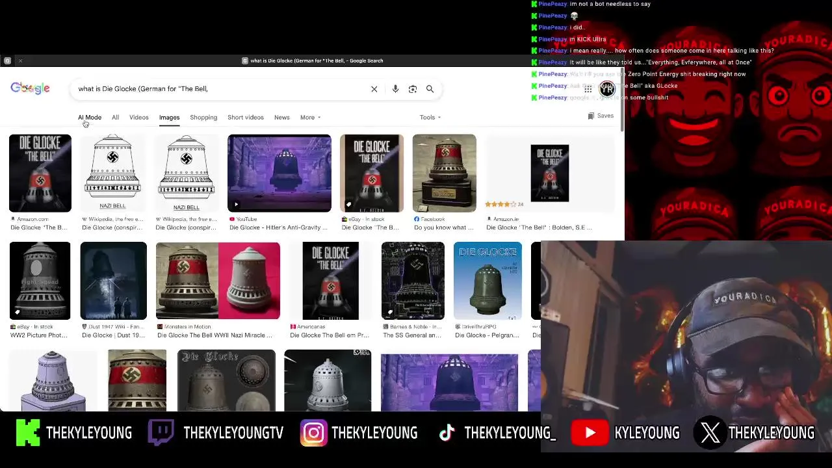Screen dimensions: 832x468
Task: Switch to AI Mode tab
Action: point(90,117)
